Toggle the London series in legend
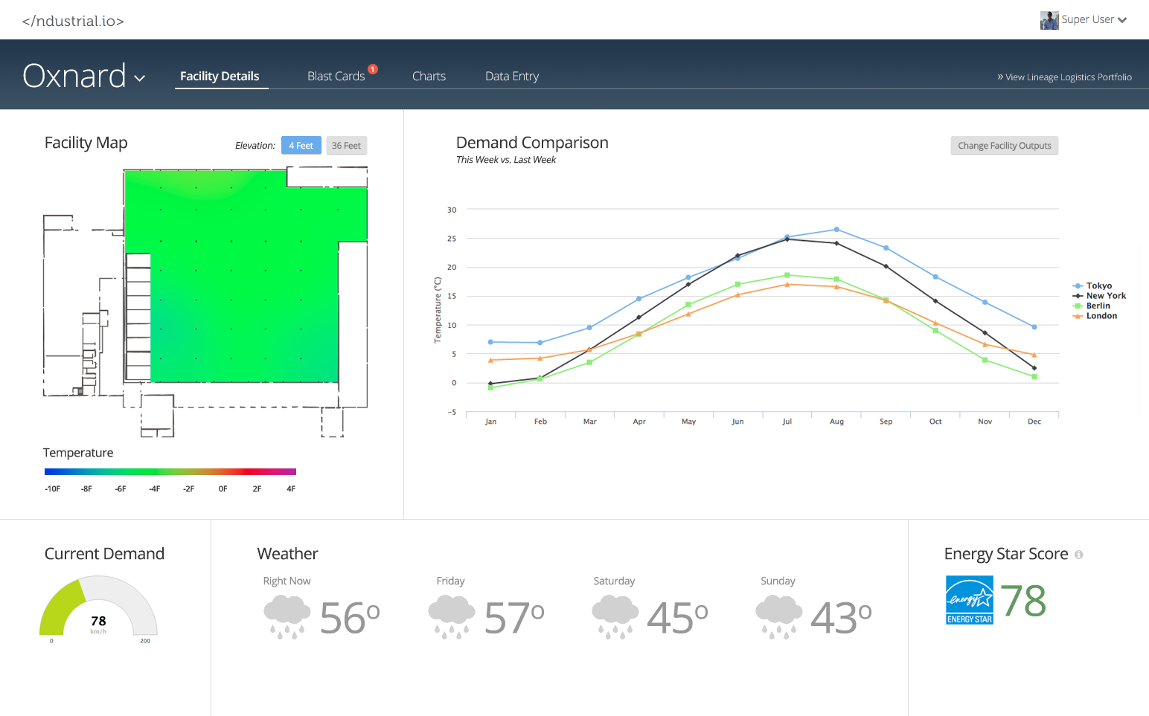The height and width of the screenshot is (716, 1149). (x=1101, y=316)
